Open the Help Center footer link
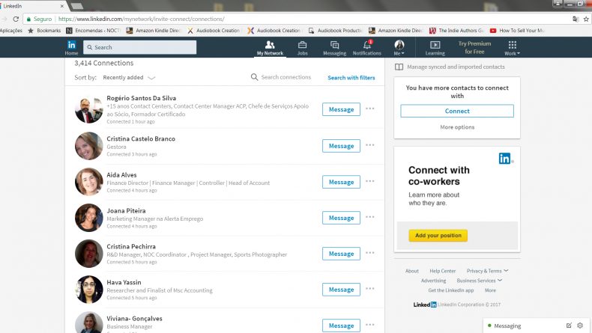Viewport: 592px width, 333px height. tap(442, 271)
